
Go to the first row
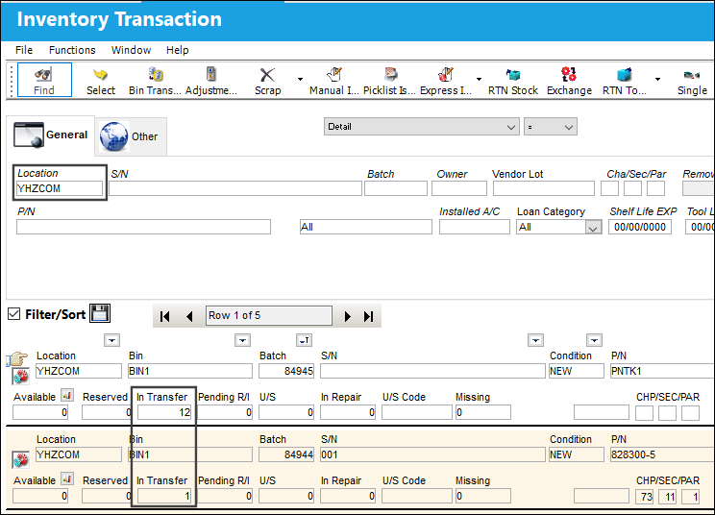165,316
